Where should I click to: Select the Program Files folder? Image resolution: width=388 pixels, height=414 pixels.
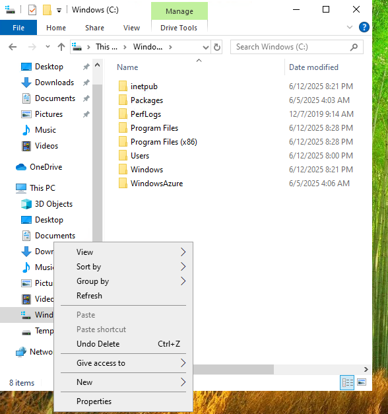point(154,128)
